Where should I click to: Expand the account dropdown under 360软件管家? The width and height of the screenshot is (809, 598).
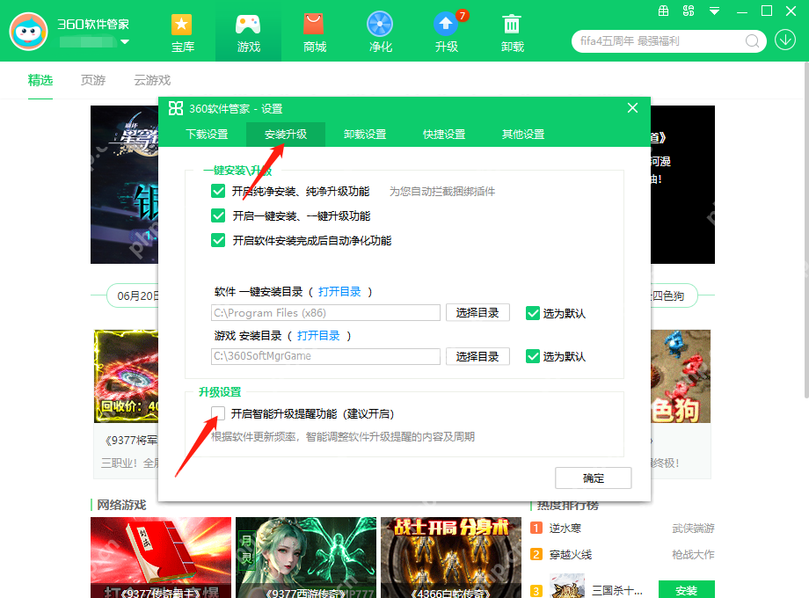[125, 42]
